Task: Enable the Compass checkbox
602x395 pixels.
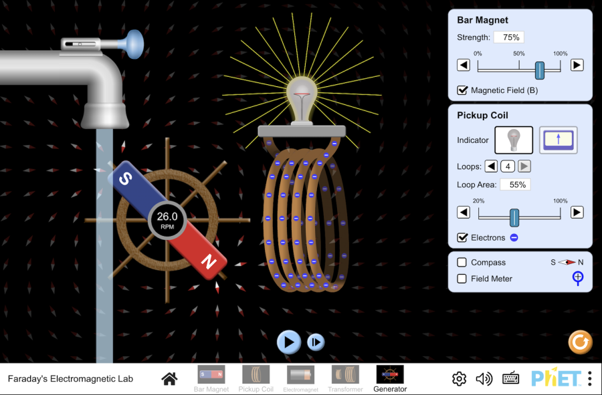Action: pos(461,262)
